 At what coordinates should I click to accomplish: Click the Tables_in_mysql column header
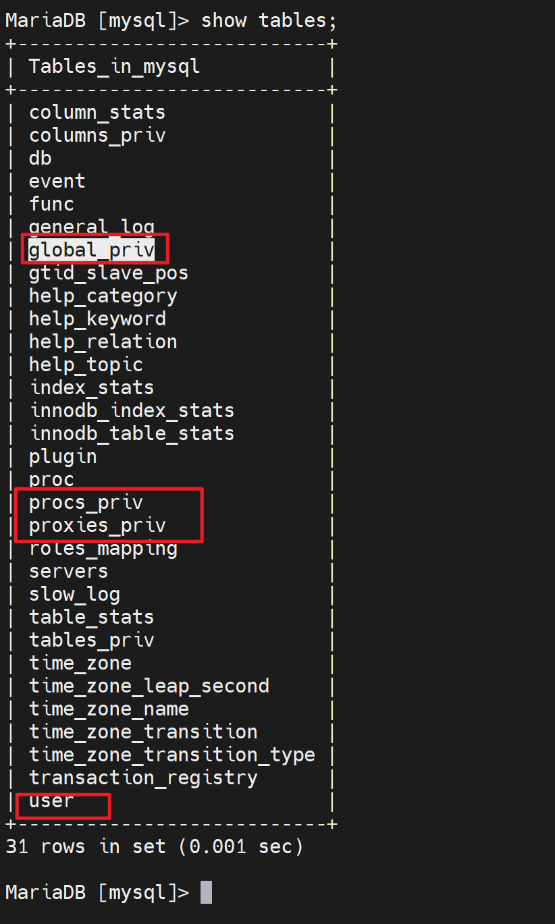114,67
